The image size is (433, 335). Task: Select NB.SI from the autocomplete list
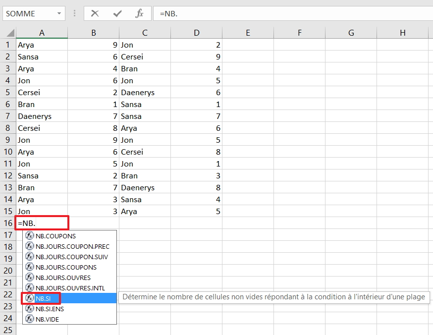[43, 298]
